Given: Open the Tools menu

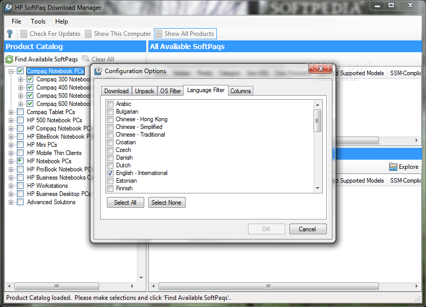Looking at the screenshot, I should click(x=38, y=21).
